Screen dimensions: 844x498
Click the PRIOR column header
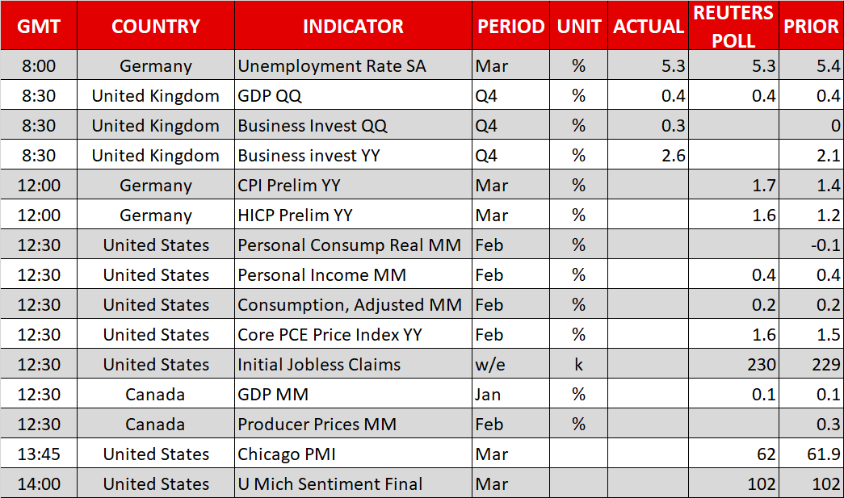tap(811, 26)
